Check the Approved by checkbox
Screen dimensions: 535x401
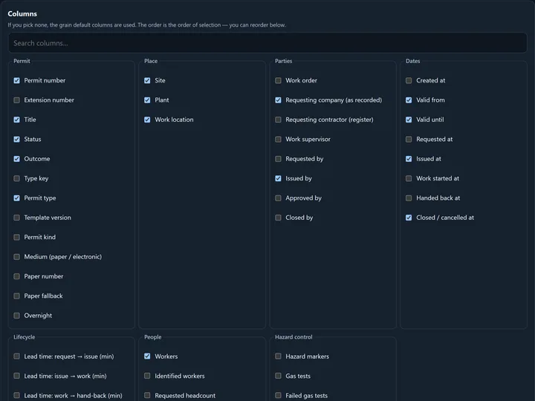pos(278,198)
